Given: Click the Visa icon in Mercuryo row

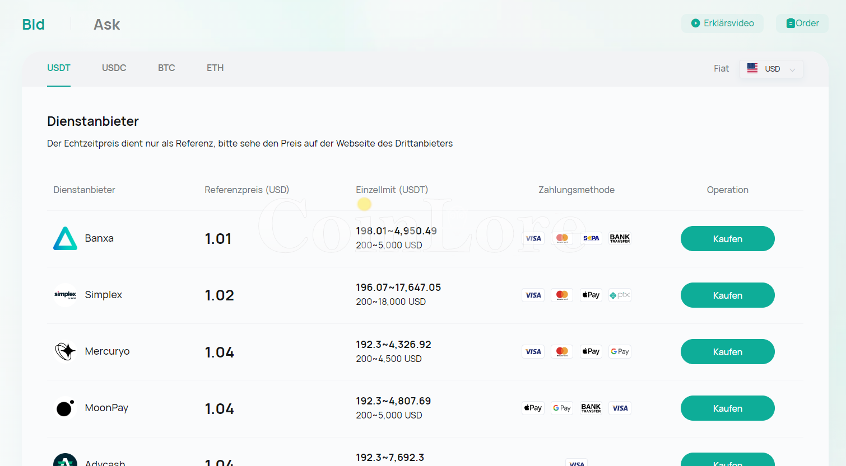Looking at the screenshot, I should coord(533,351).
